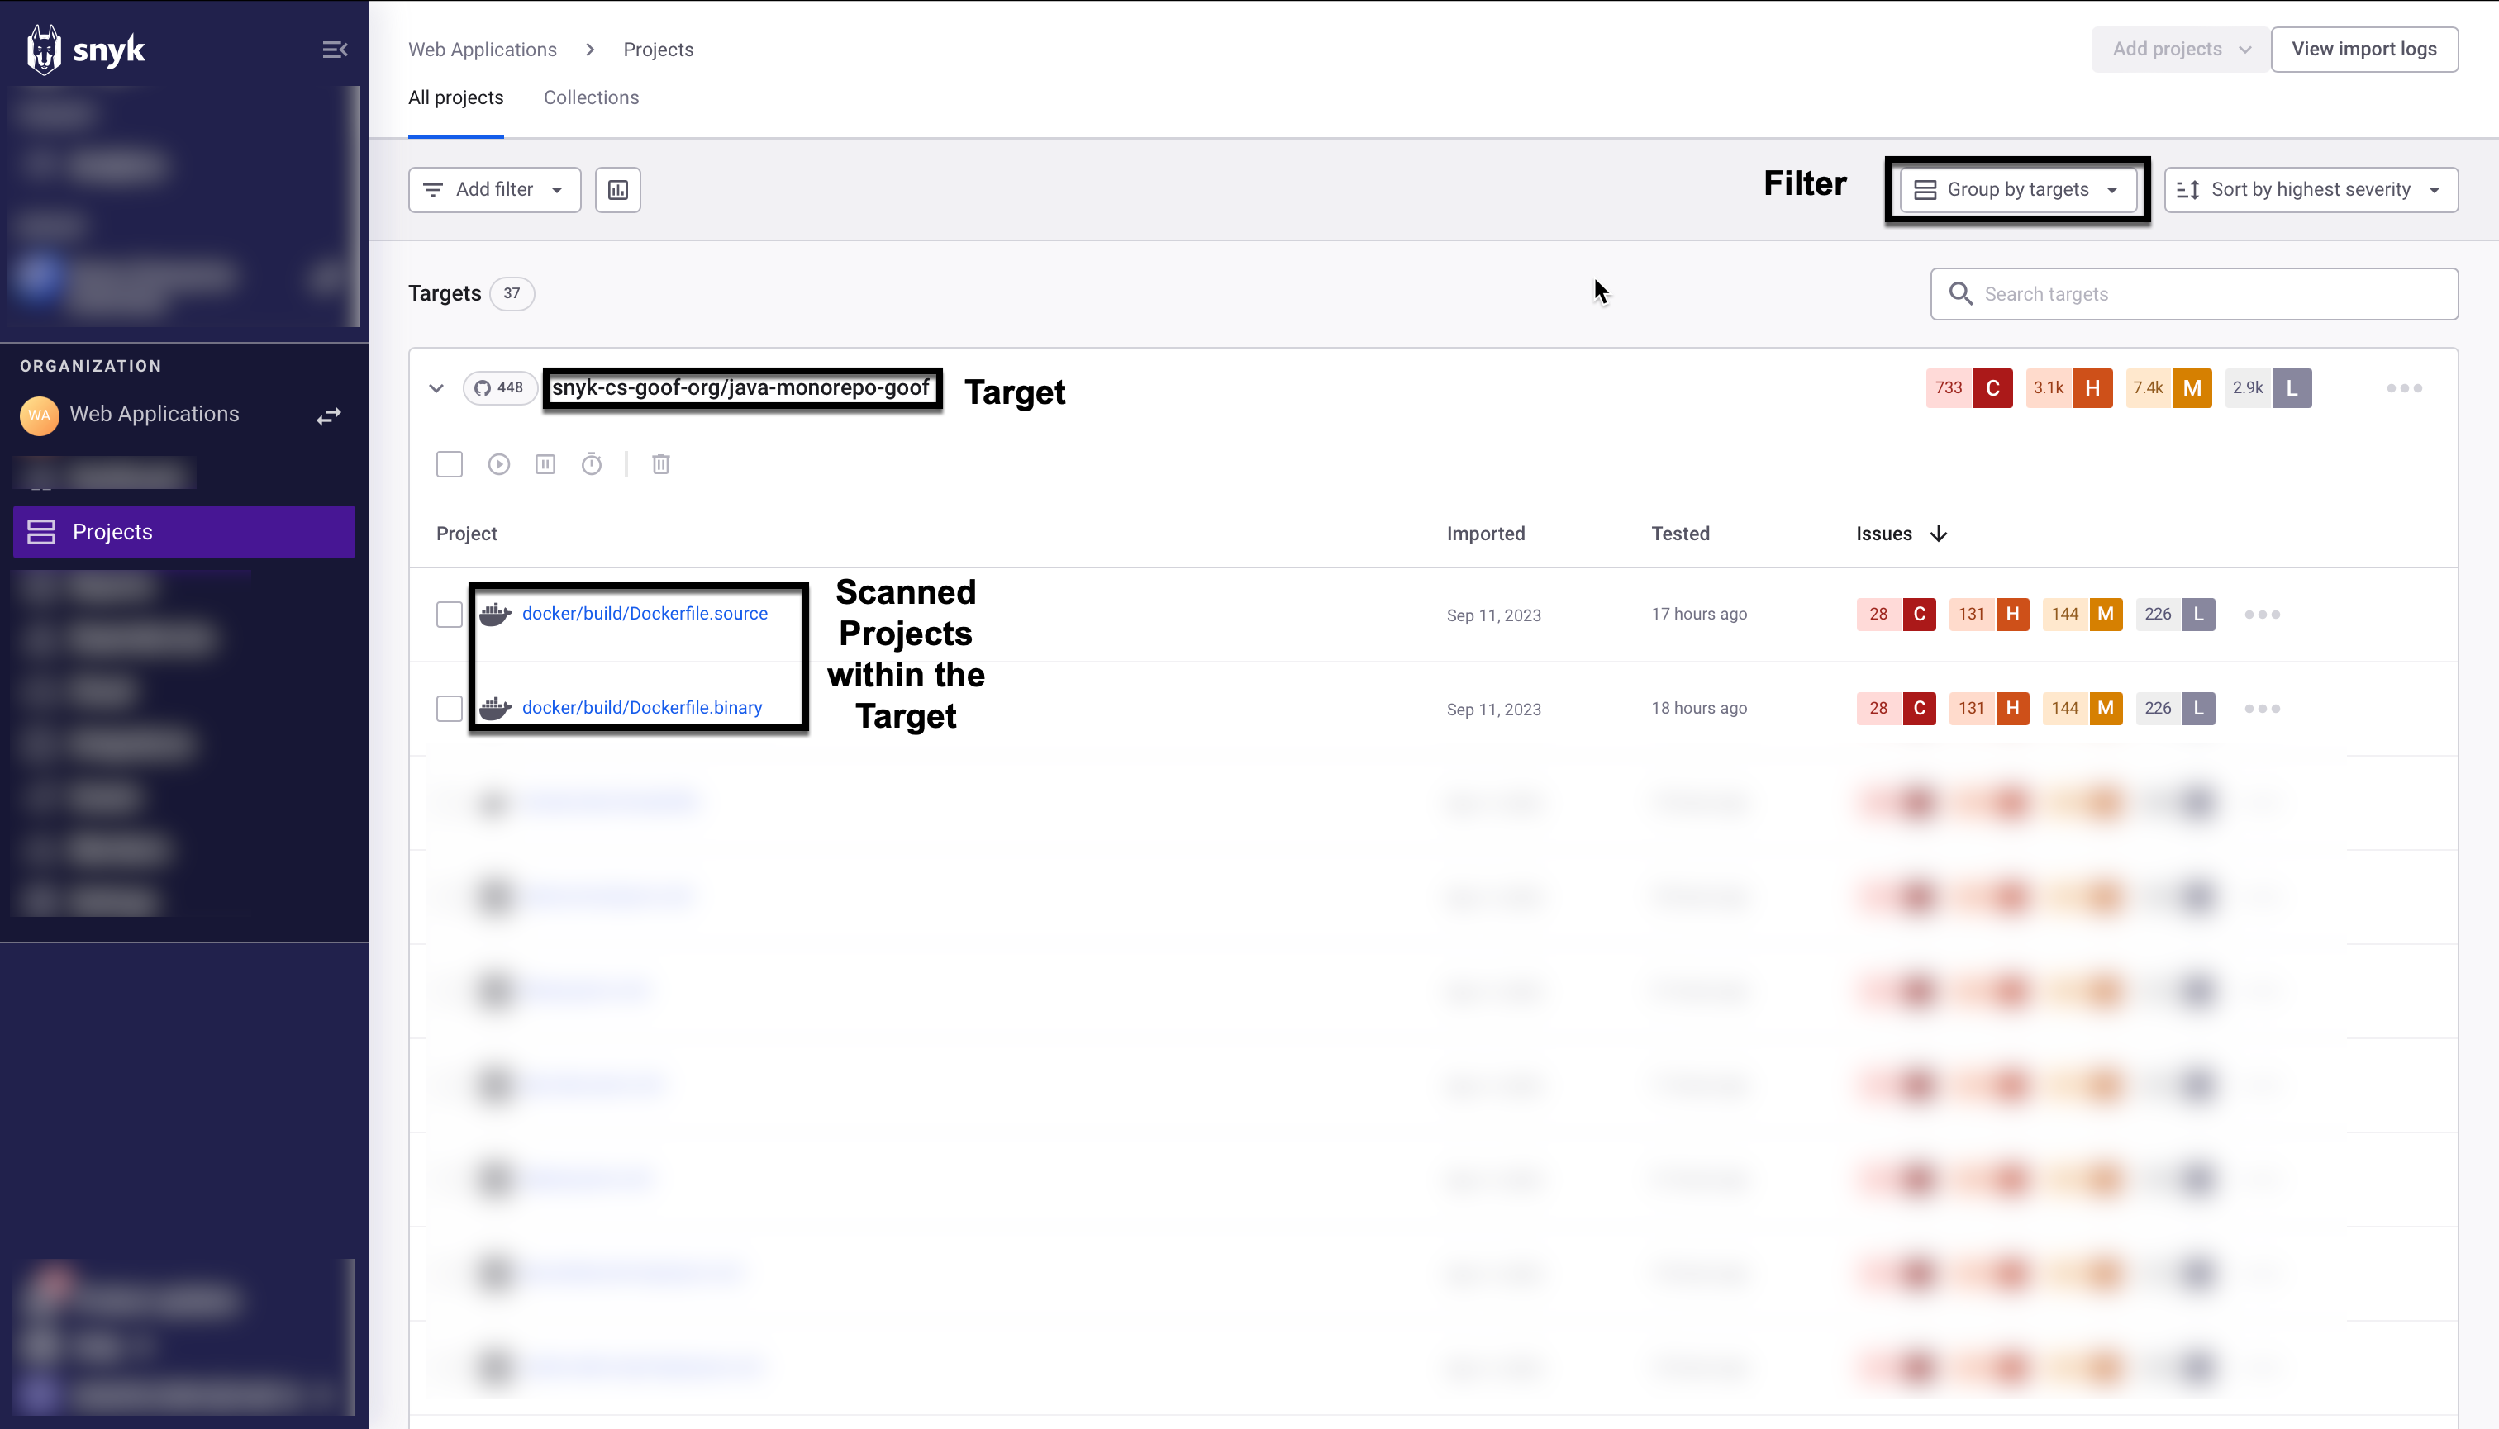Open the docker/build/Dockerfile.source project link
2499x1429 pixels.
click(645, 612)
